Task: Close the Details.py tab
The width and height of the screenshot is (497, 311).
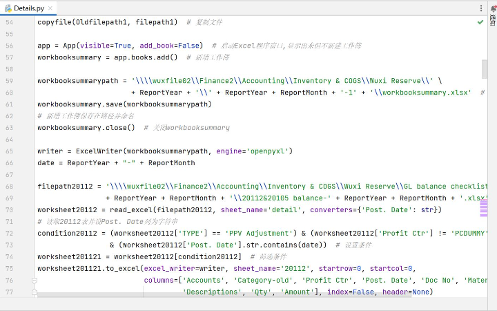Action: (50, 8)
